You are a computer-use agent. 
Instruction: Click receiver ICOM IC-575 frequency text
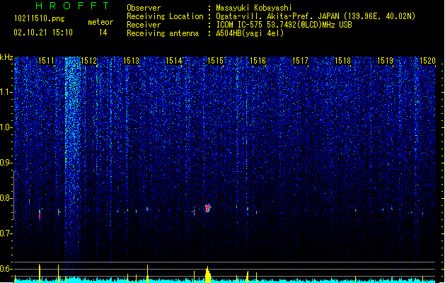click(284, 25)
